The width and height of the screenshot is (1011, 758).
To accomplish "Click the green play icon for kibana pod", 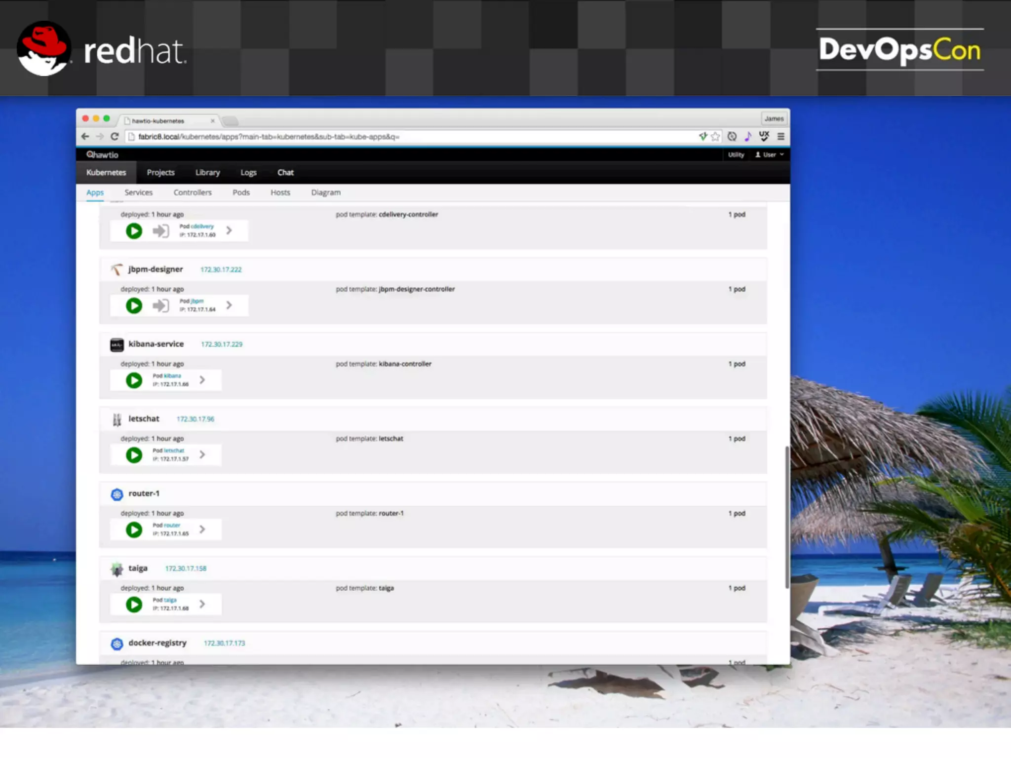I will 134,380.
